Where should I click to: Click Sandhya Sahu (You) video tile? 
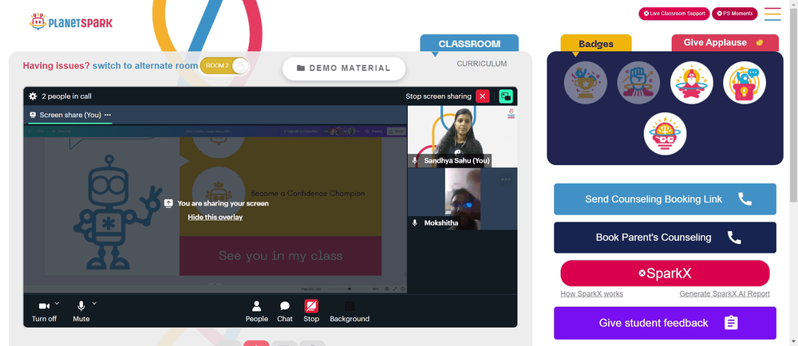point(462,136)
